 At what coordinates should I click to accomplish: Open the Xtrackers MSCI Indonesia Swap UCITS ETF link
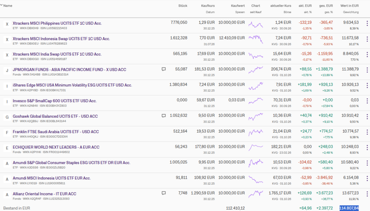tap(61, 39)
